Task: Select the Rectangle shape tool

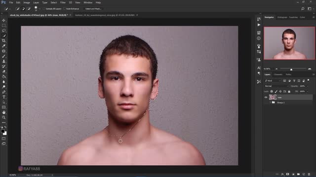Action: [3, 107]
